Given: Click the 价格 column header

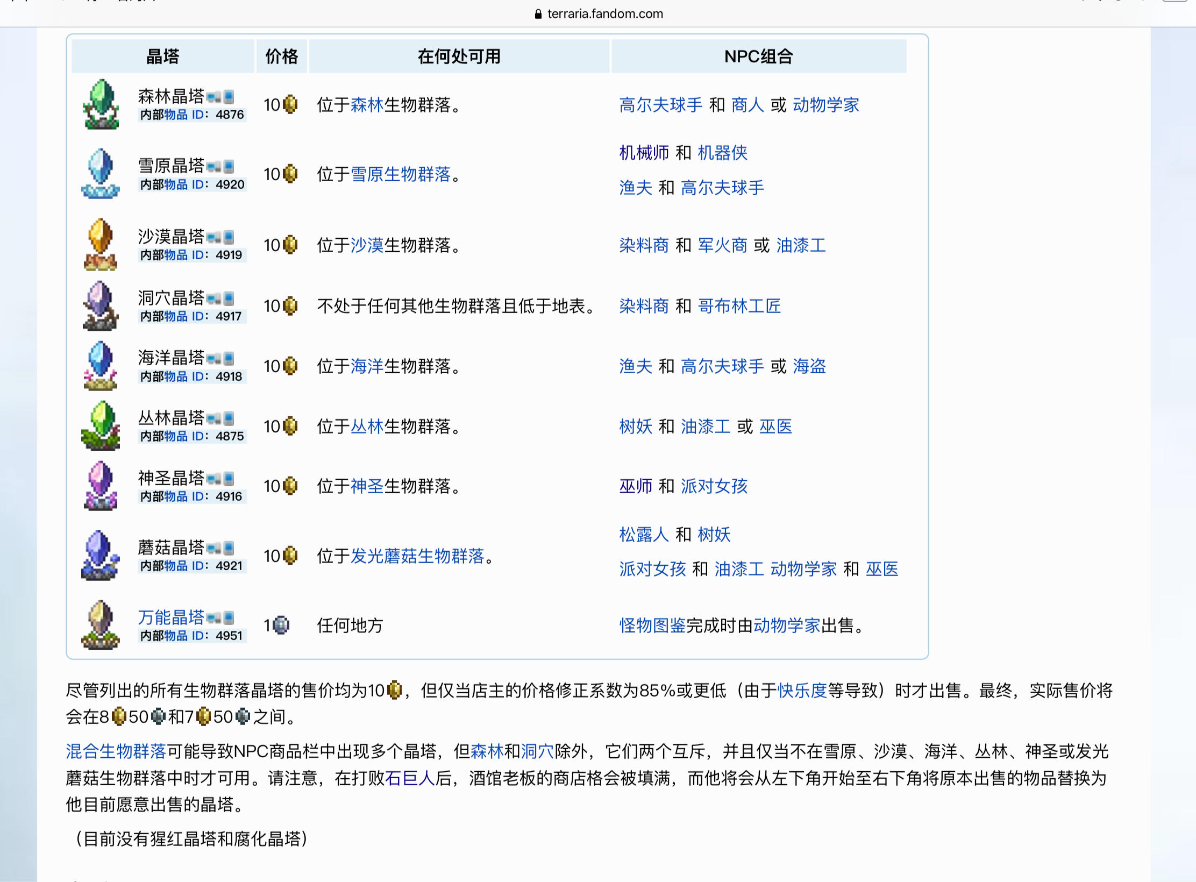Looking at the screenshot, I should pos(282,56).
